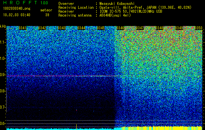Viewport: 205px width, 130px height.
Task: Click the 0348 time marker
Action: [159, 28]
